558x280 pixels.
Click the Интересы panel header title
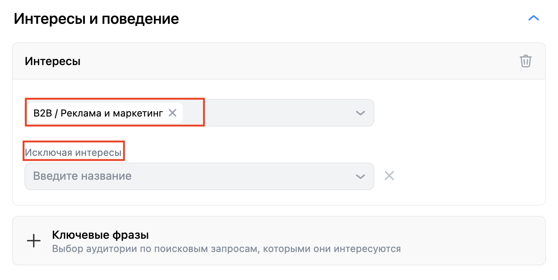coord(53,61)
